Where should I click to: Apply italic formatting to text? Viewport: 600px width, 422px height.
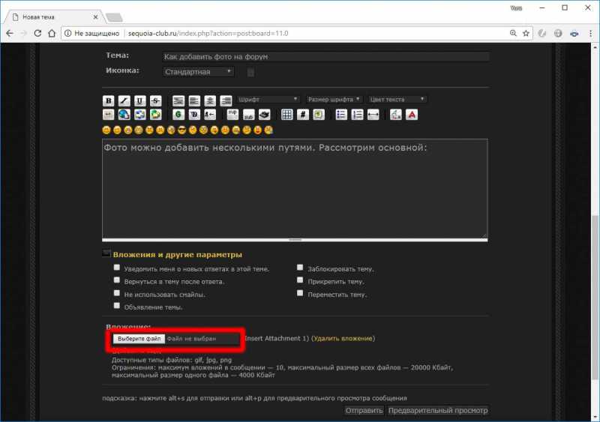pos(124,100)
